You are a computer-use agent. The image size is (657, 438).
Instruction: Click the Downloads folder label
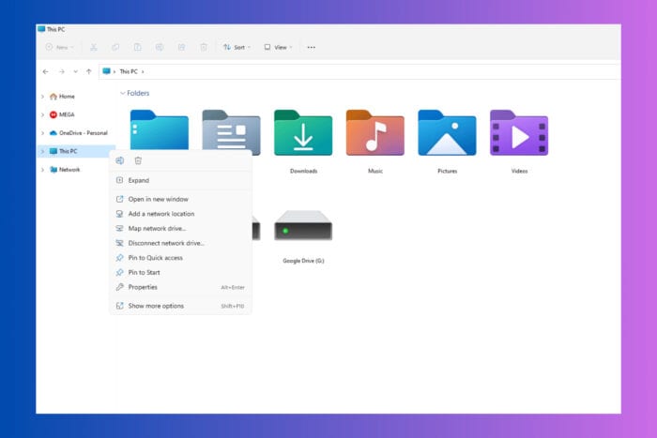[x=303, y=171]
